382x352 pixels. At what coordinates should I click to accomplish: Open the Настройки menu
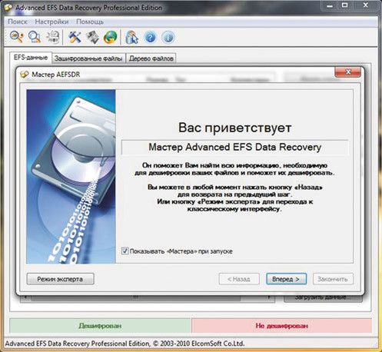click(51, 22)
